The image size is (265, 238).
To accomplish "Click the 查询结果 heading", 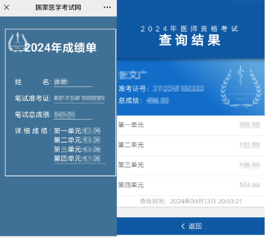I will coord(190,41).
